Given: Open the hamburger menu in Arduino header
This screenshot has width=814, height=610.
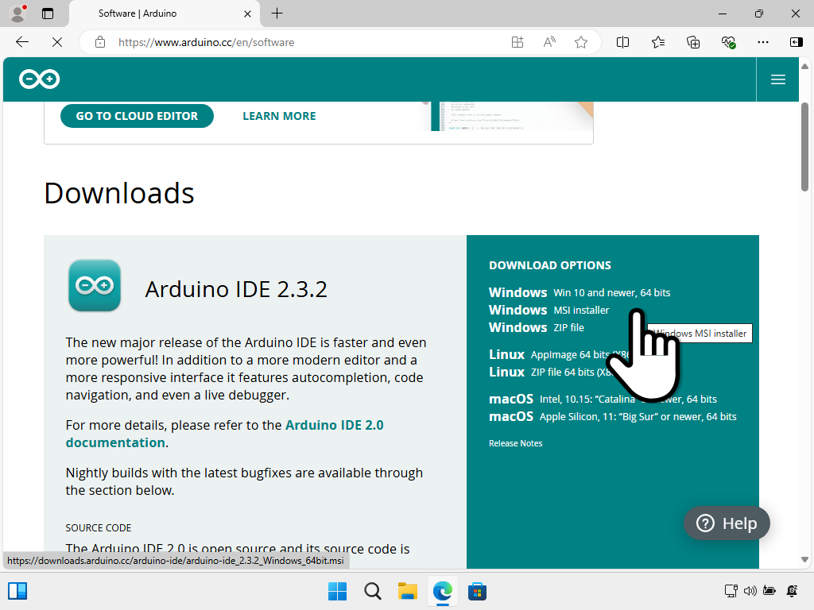Looking at the screenshot, I should (777, 79).
